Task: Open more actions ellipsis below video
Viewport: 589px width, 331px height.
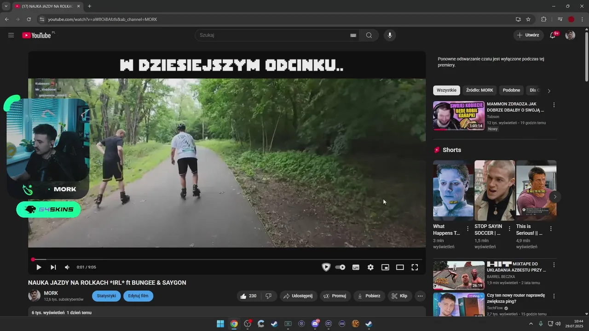Action: coord(420,296)
